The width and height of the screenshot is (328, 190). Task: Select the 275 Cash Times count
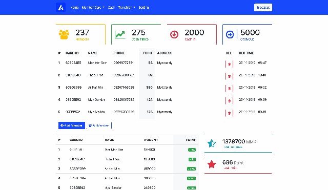coord(138,33)
